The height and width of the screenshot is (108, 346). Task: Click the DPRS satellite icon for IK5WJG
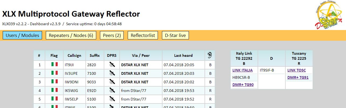pos(112,91)
